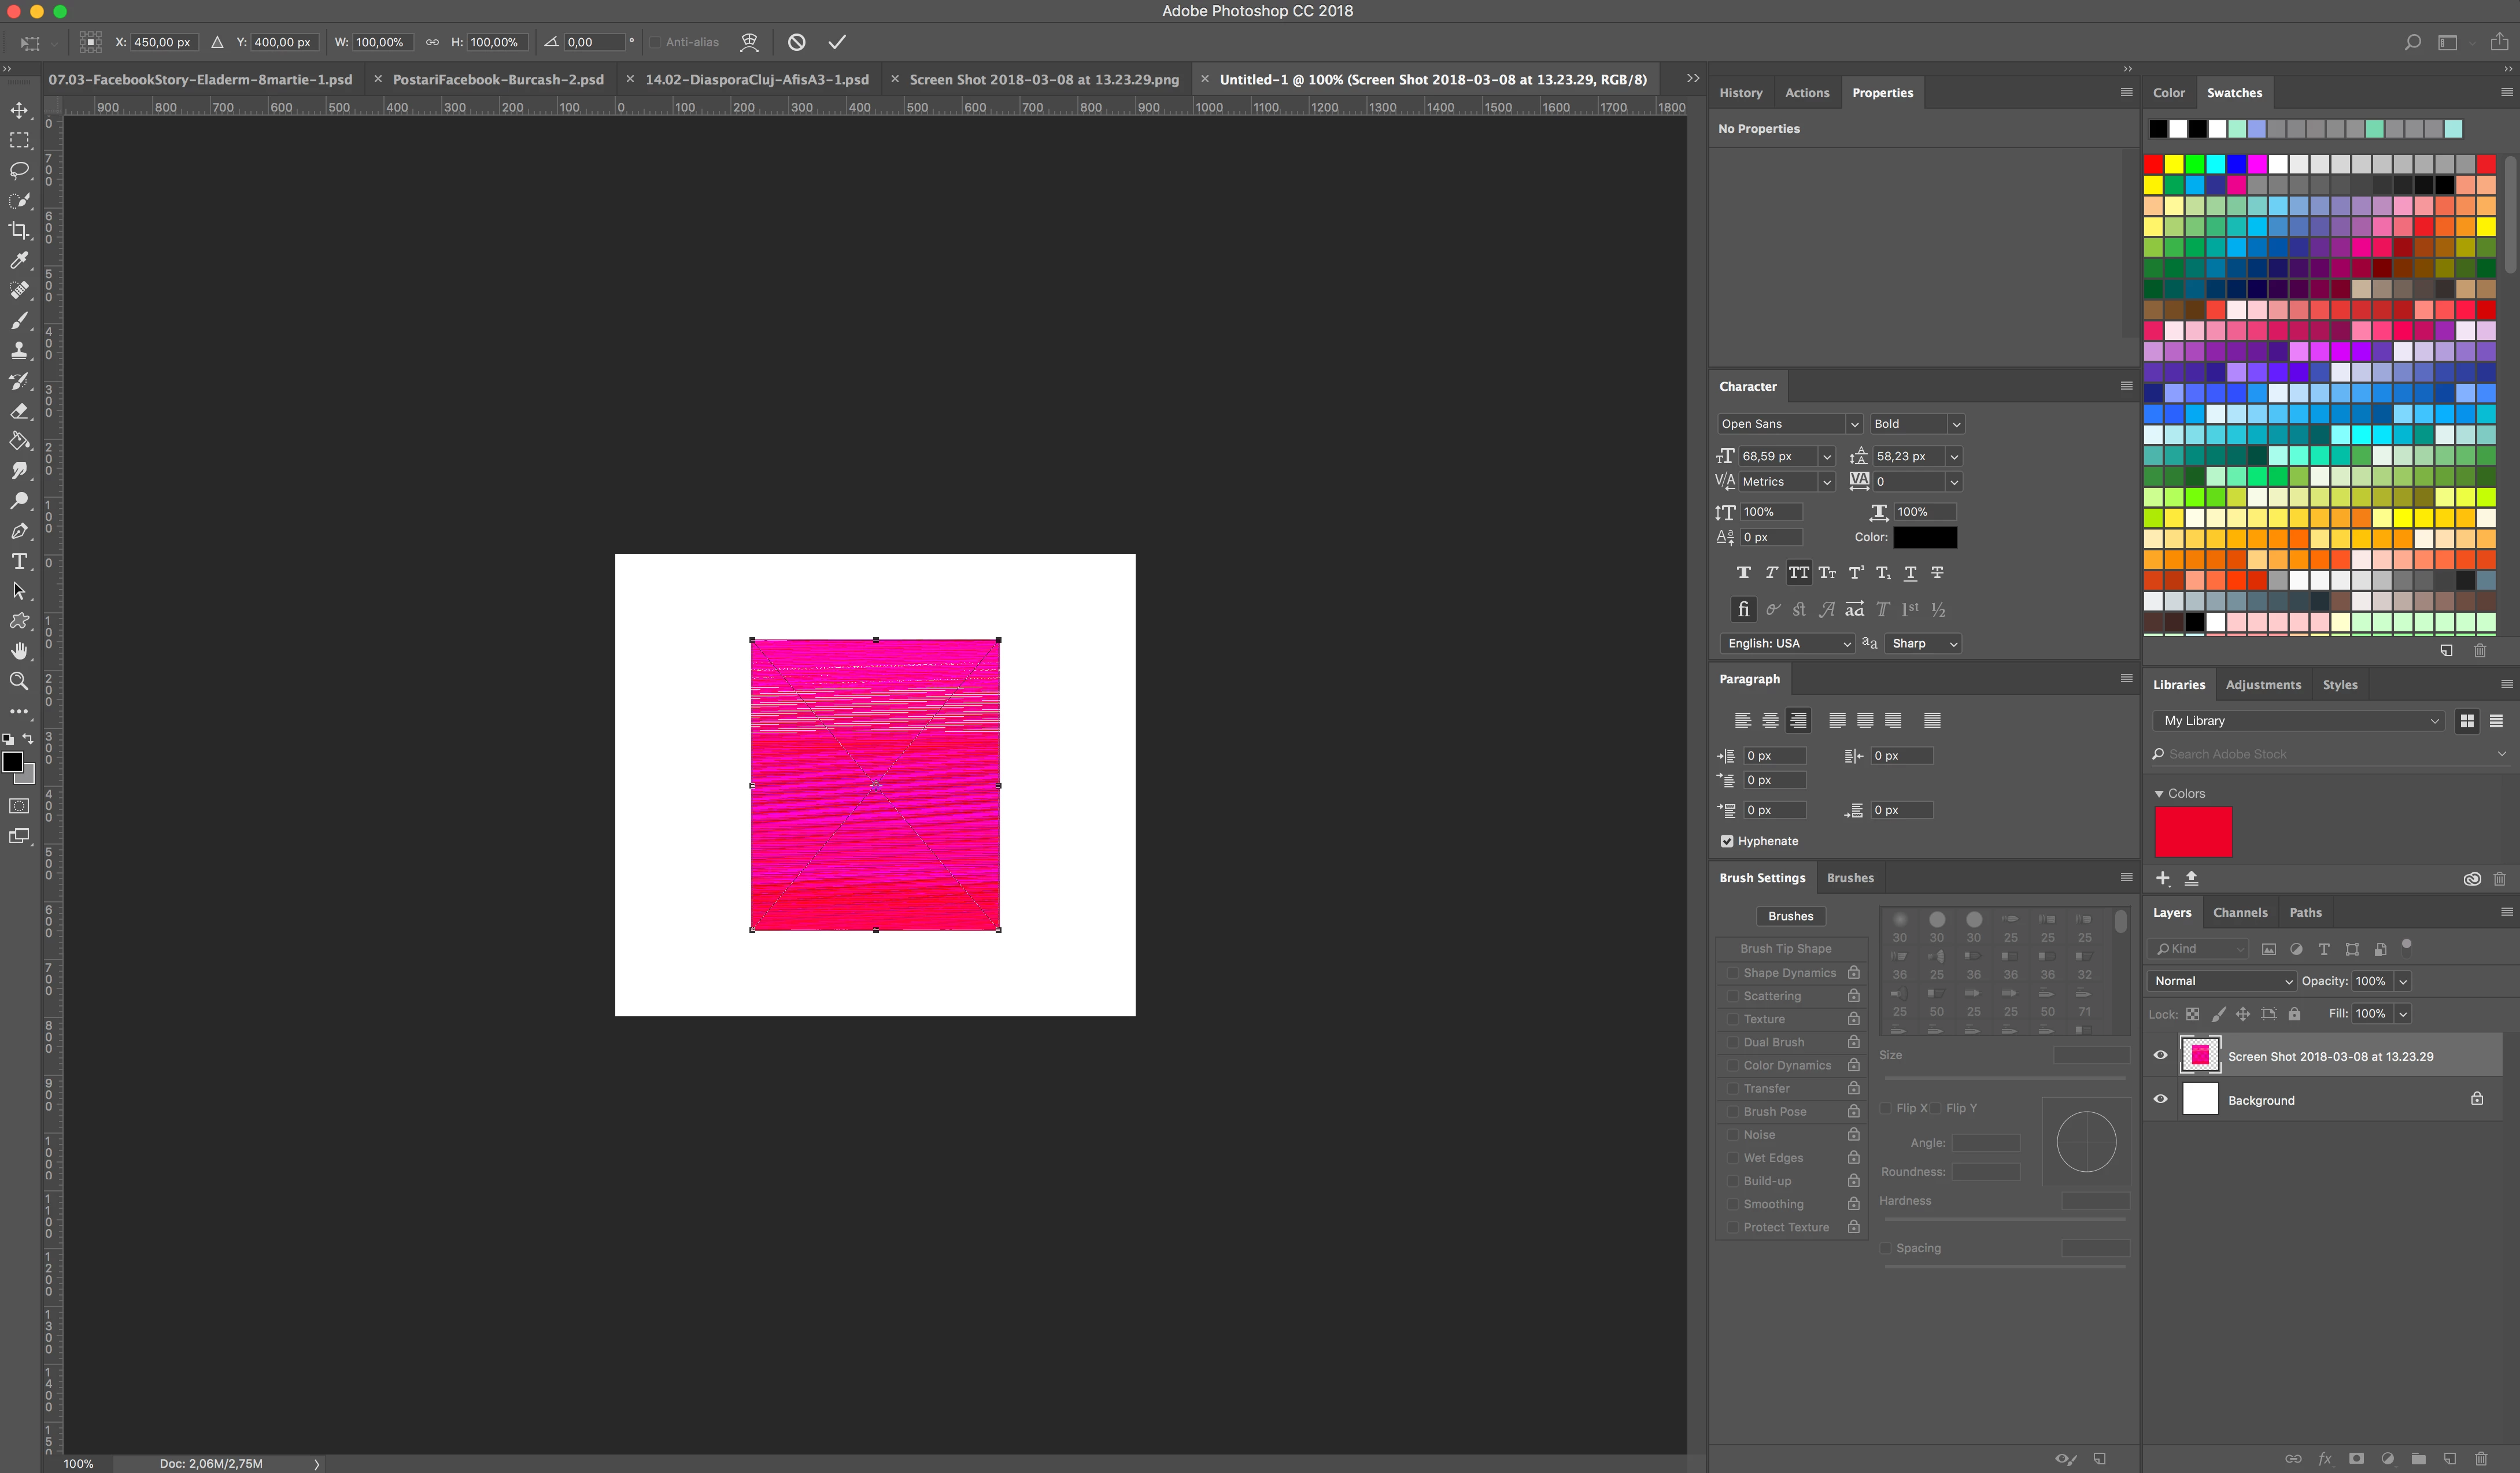
Task: Select the Zoom tool
Action: tap(19, 681)
